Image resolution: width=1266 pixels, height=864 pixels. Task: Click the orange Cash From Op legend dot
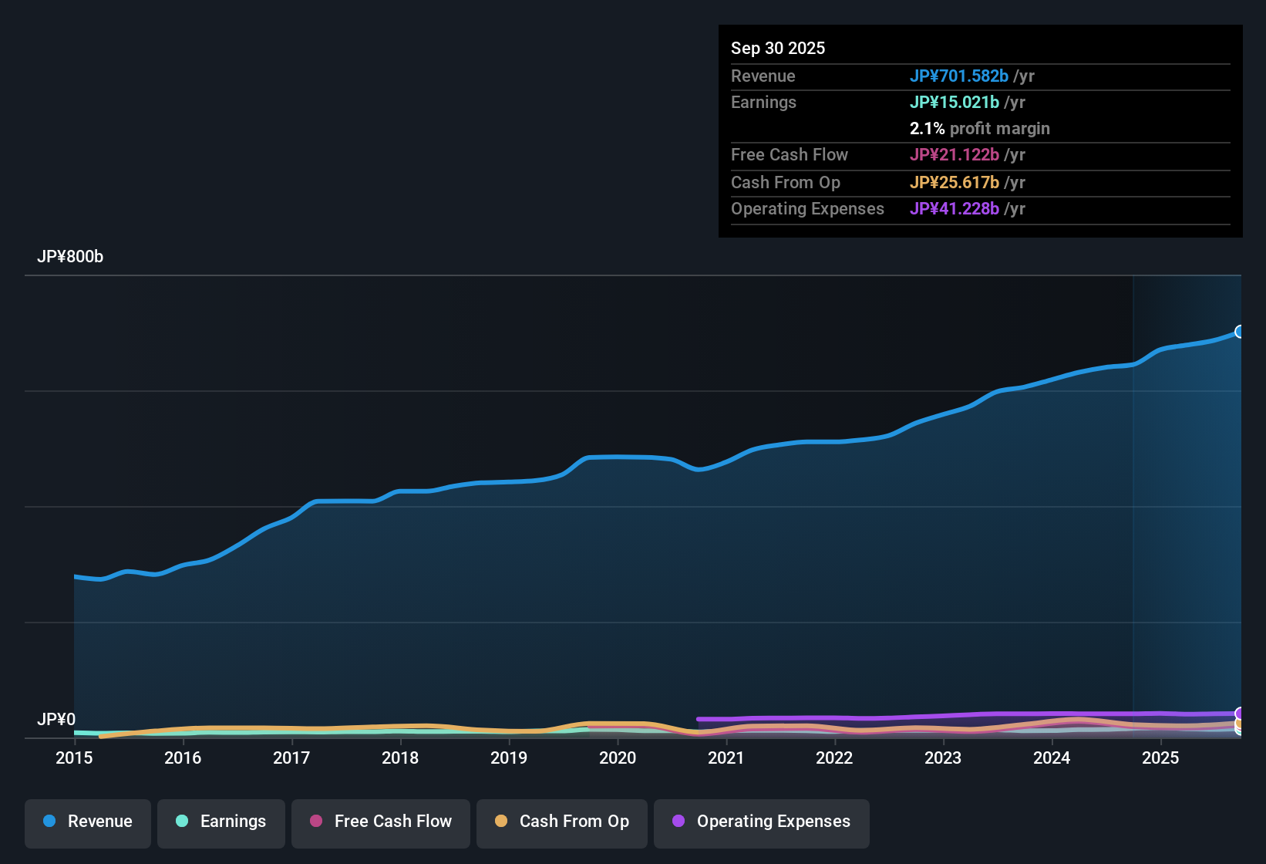(x=501, y=822)
